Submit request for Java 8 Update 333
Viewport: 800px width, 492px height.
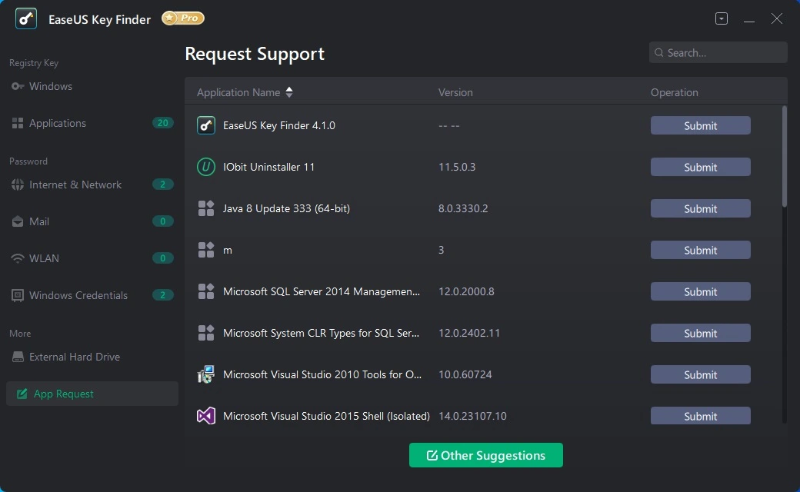700,208
